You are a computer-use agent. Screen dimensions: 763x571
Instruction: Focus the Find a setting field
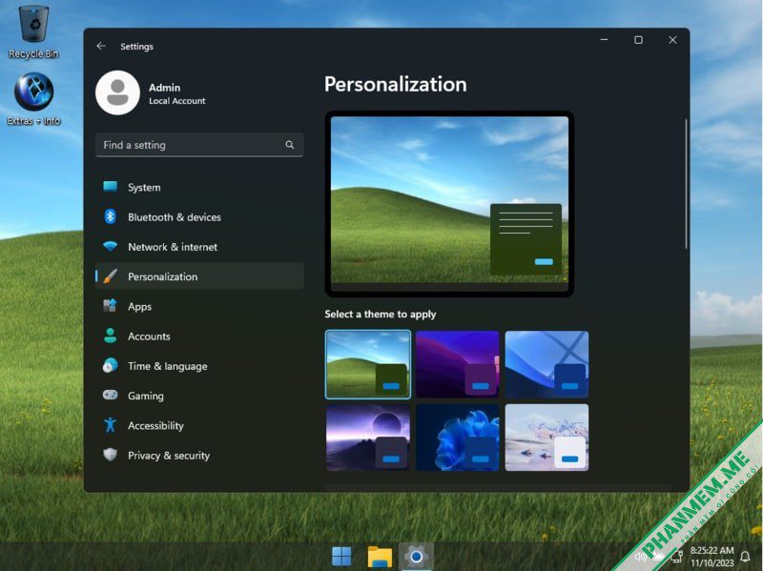click(x=199, y=145)
